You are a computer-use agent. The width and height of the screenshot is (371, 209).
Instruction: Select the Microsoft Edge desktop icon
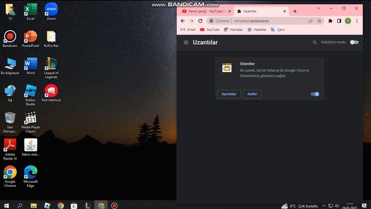pos(31,176)
